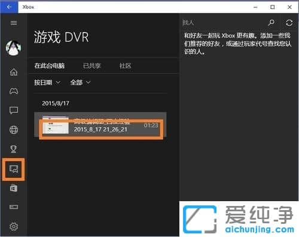
Task: Switch to the 在此台电脑 tab
Action: tap(50, 66)
